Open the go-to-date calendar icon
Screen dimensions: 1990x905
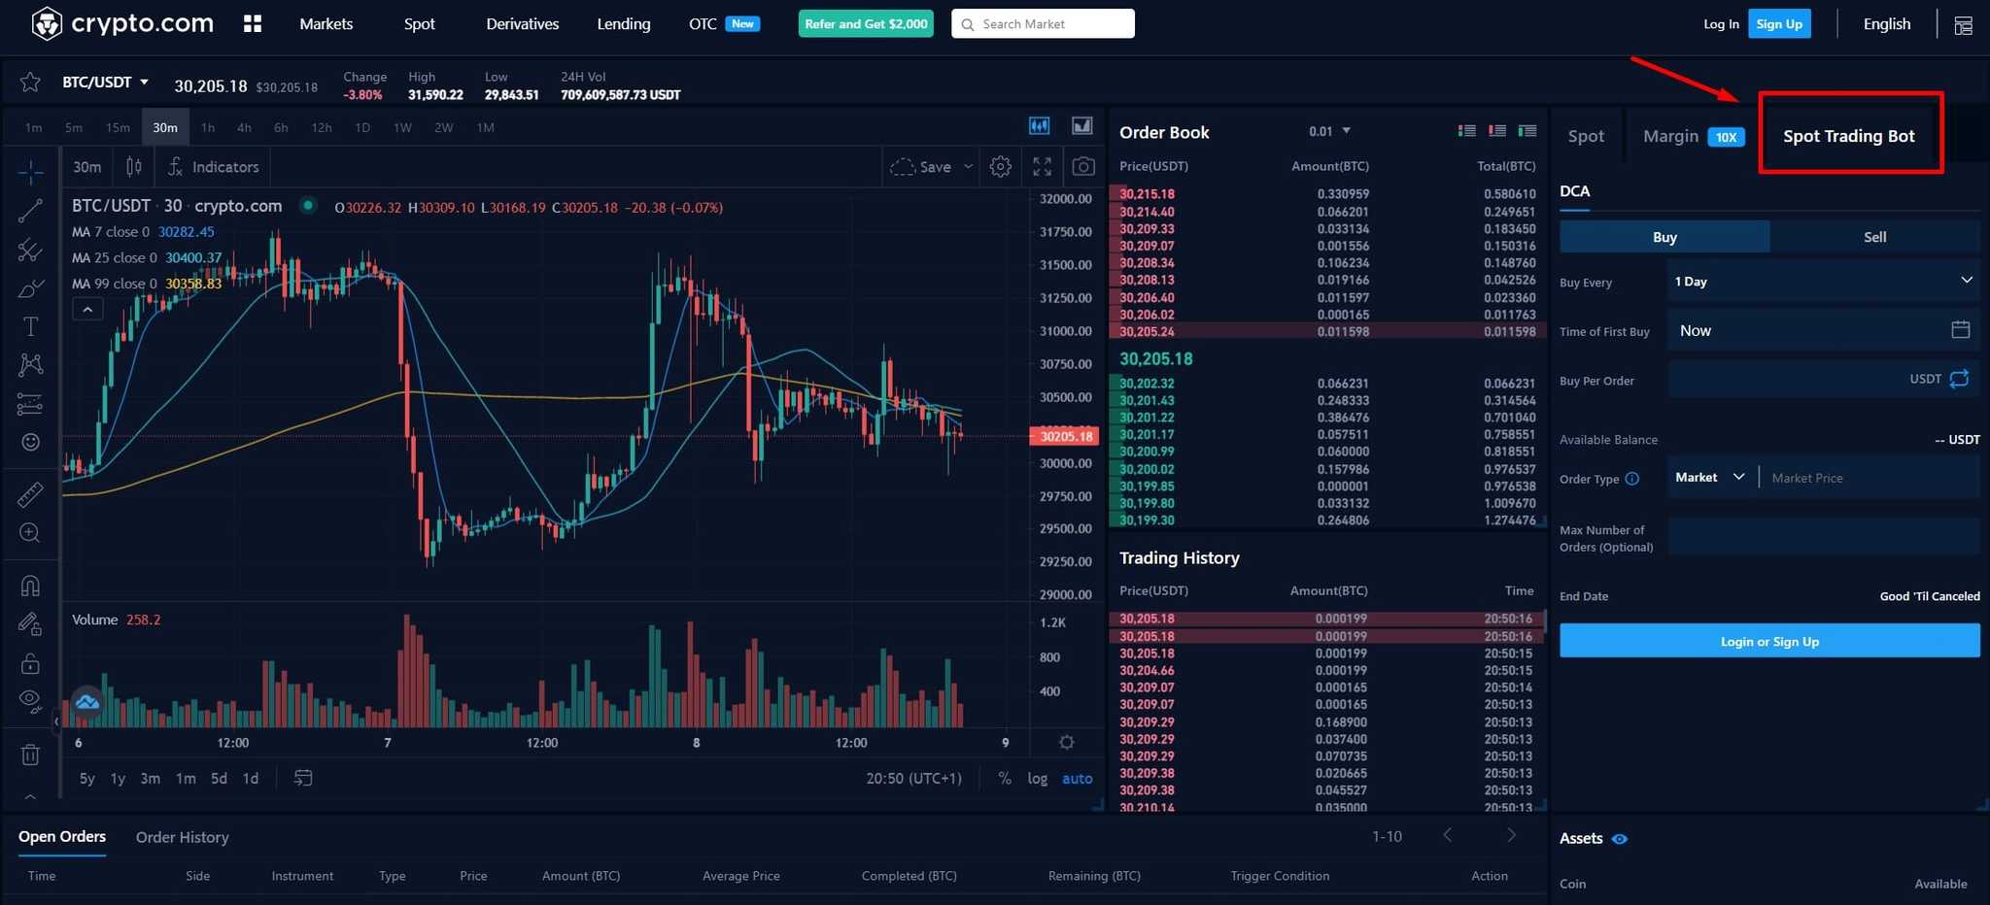click(303, 778)
